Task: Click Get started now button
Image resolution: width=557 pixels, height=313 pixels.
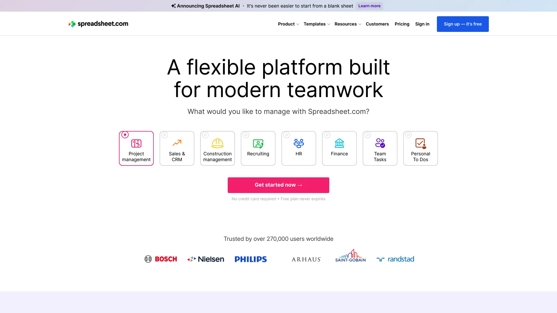Action: [278, 185]
